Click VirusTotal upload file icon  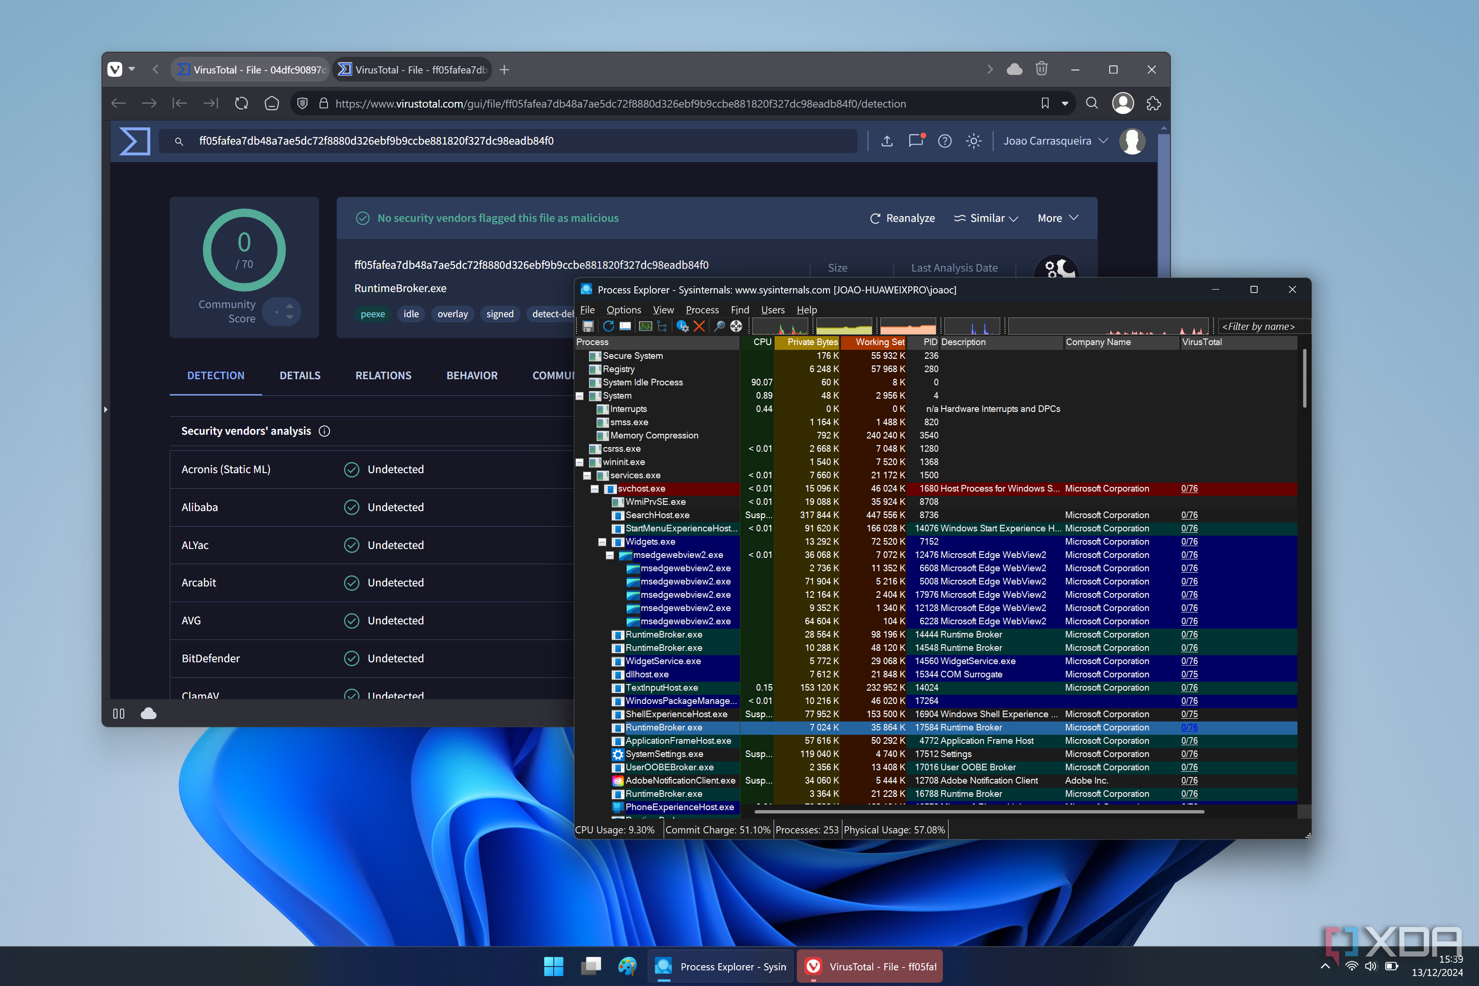pos(886,141)
